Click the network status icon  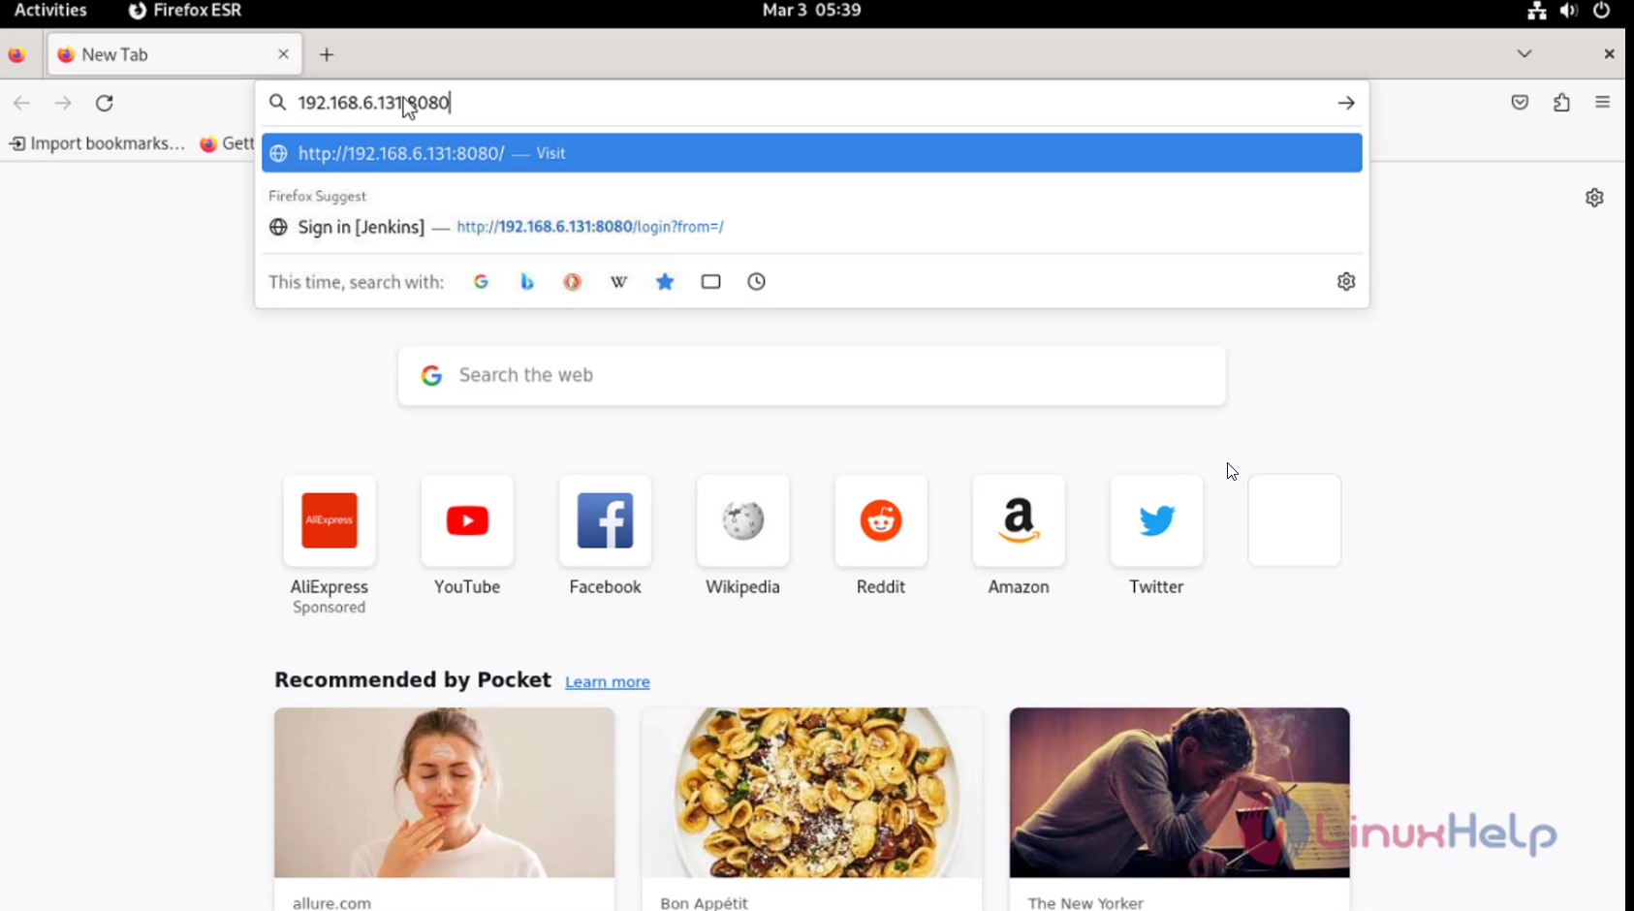[x=1537, y=11]
